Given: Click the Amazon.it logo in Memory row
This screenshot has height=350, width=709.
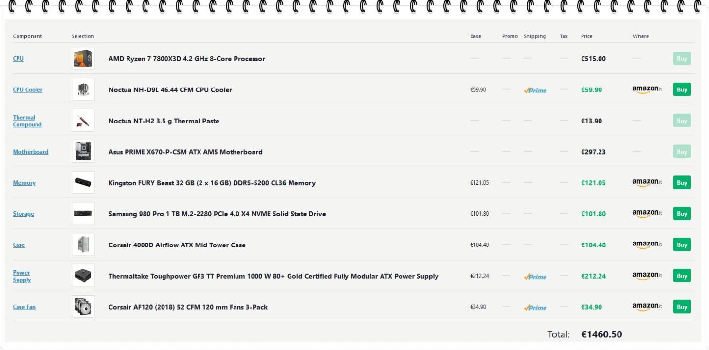Looking at the screenshot, I should click(x=647, y=183).
